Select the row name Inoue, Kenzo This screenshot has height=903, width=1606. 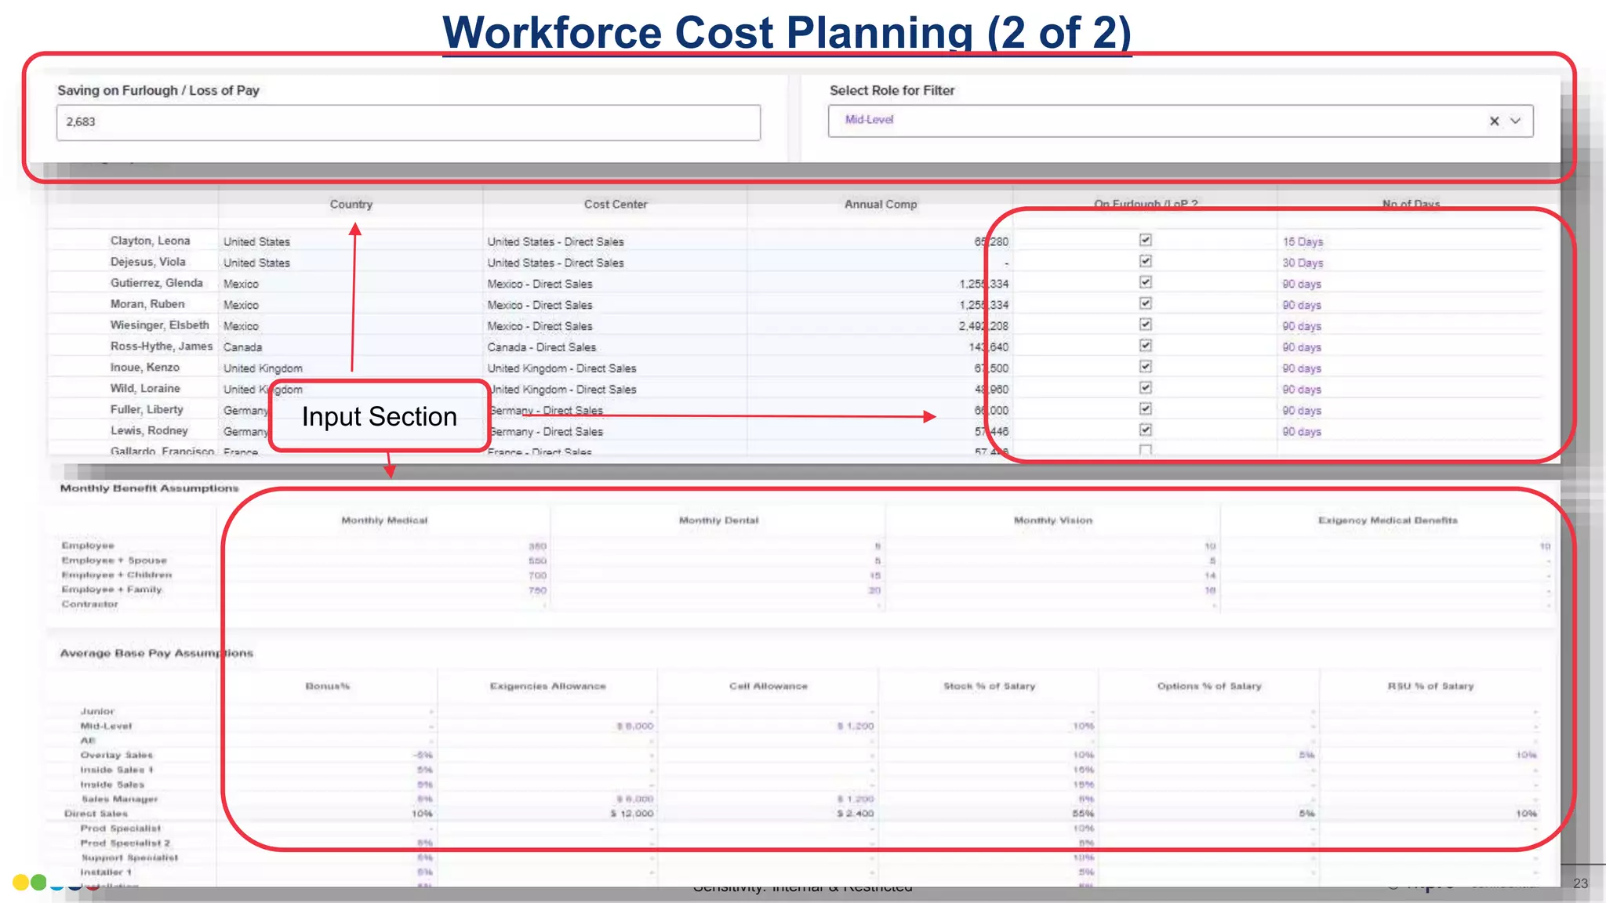tap(144, 368)
